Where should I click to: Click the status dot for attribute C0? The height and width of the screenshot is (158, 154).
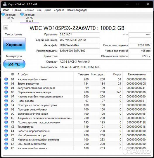pyautogui.click(x=6, y=118)
